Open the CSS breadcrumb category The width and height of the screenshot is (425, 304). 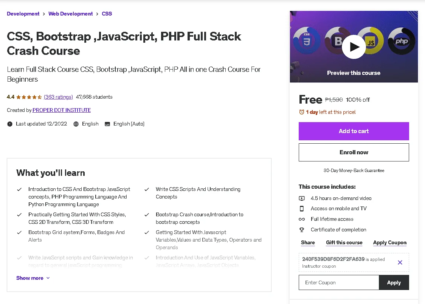pos(107,14)
